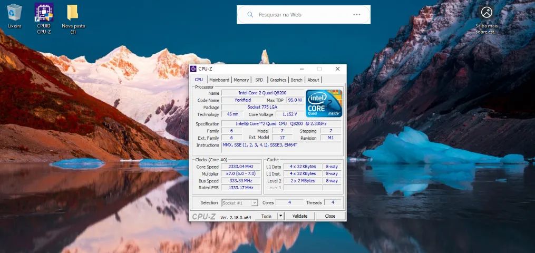Click the Revision value M1

(330, 138)
